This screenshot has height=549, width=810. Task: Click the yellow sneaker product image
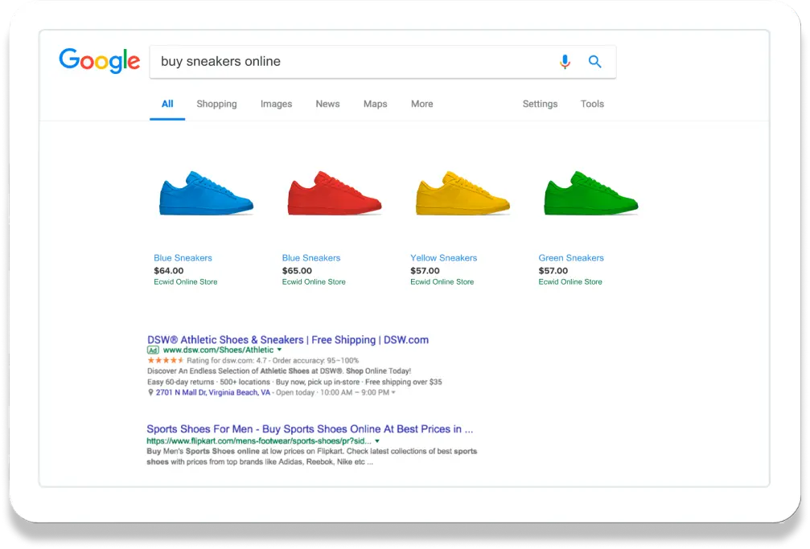coord(463,193)
